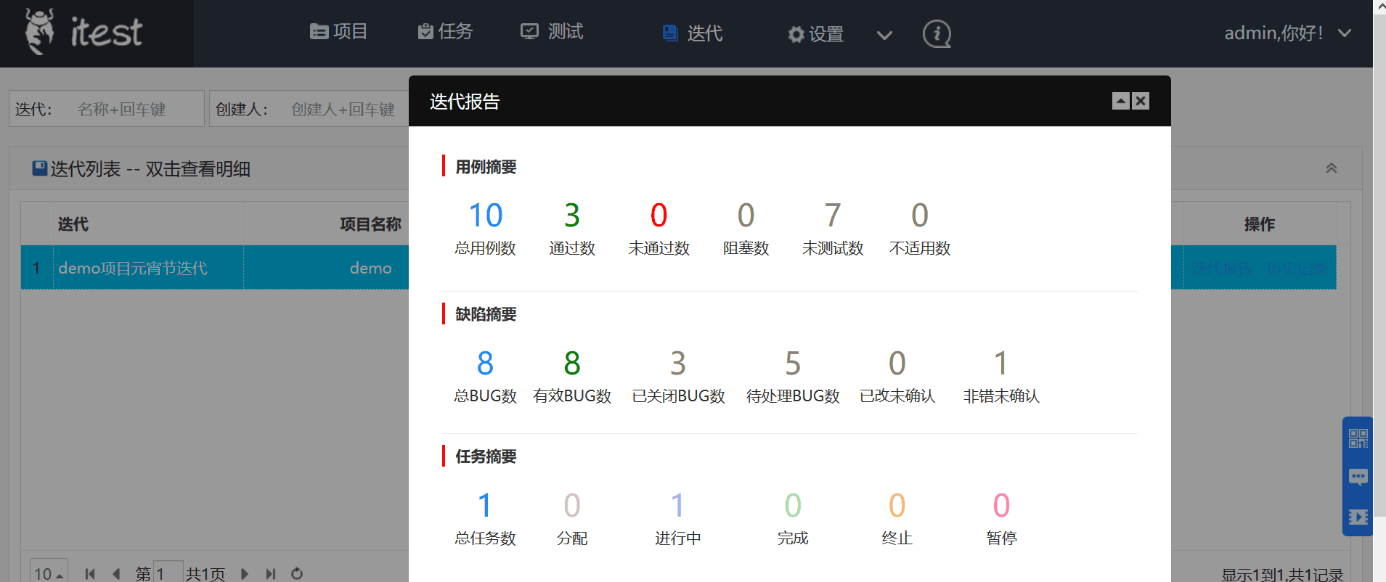Viewport: 1386px width, 582px height.
Task: Go to the last page
Action: 271,574
